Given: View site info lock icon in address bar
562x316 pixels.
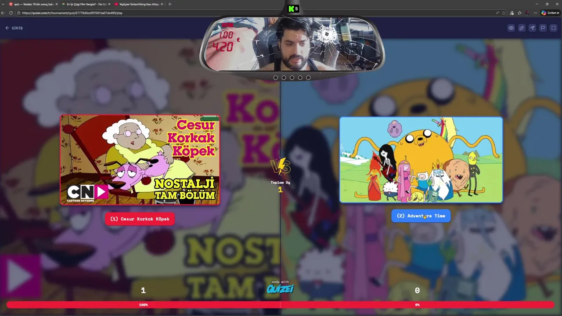Looking at the screenshot, I should pos(19,13).
